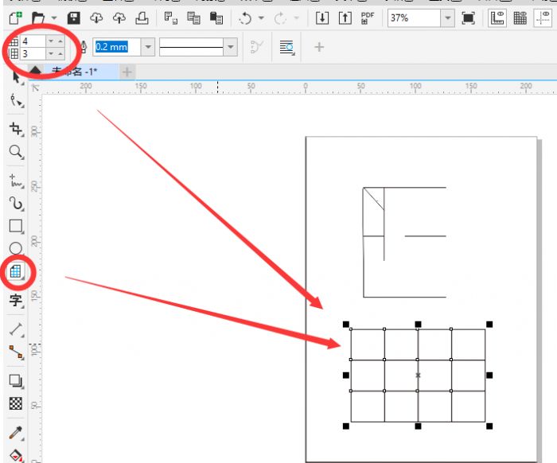Expand the outline width dropdown
This screenshot has width=557, height=463.
point(148,47)
